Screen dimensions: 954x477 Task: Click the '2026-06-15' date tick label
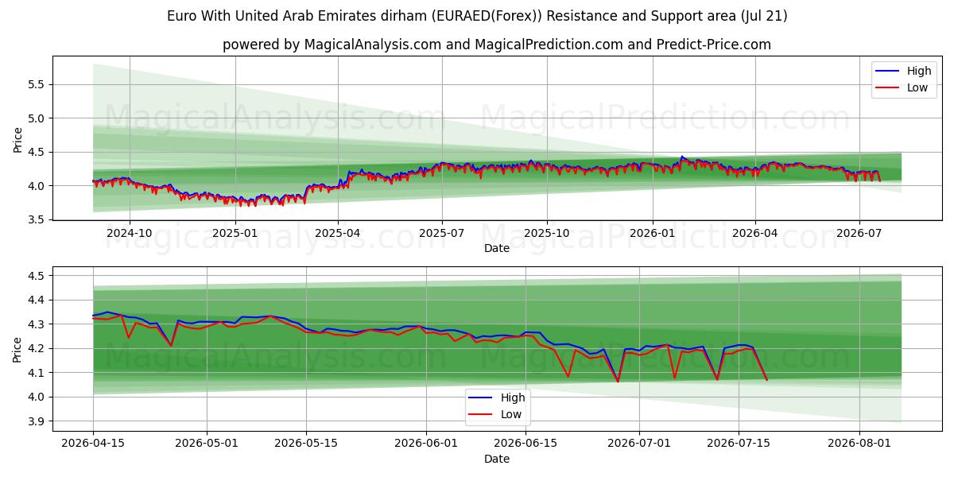tap(526, 444)
